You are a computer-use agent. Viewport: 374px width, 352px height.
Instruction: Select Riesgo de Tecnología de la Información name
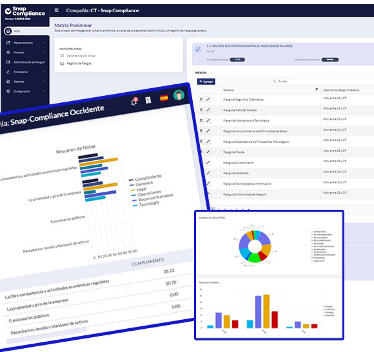[247, 184]
